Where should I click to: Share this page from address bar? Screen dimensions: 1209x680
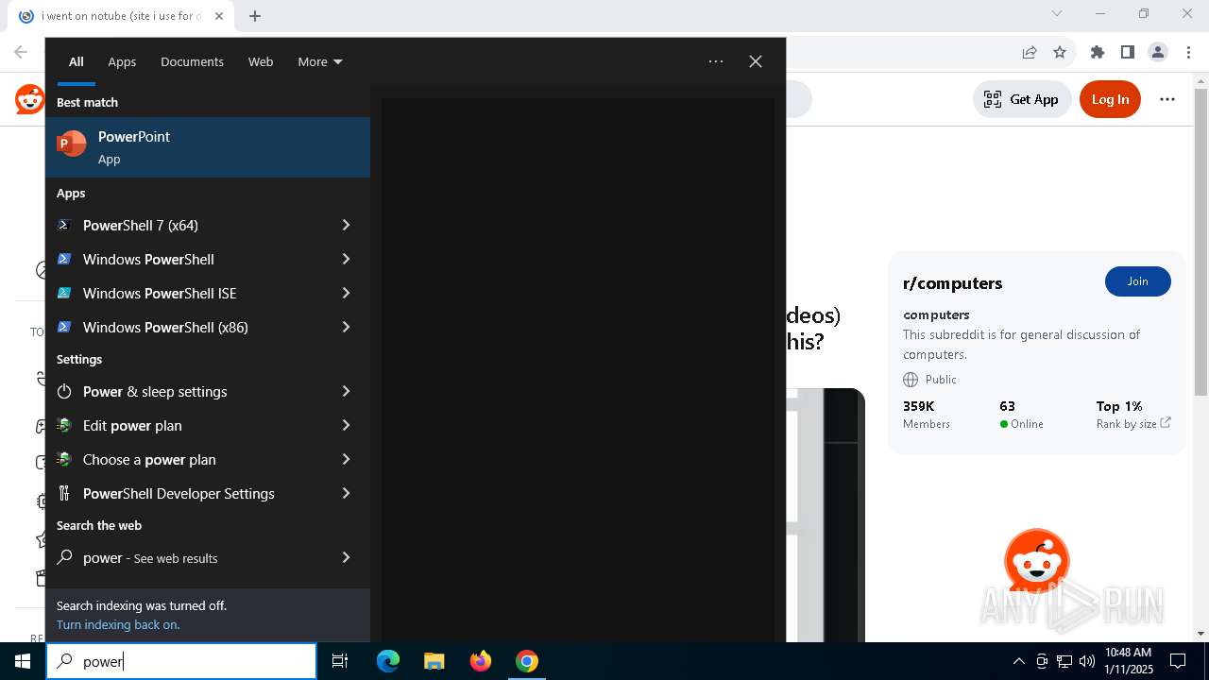pyautogui.click(x=1030, y=52)
